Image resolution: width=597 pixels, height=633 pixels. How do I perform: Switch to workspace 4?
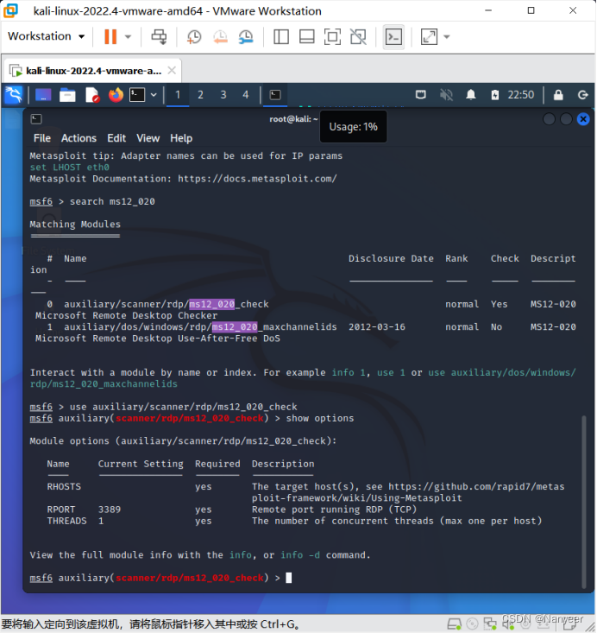(x=246, y=95)
